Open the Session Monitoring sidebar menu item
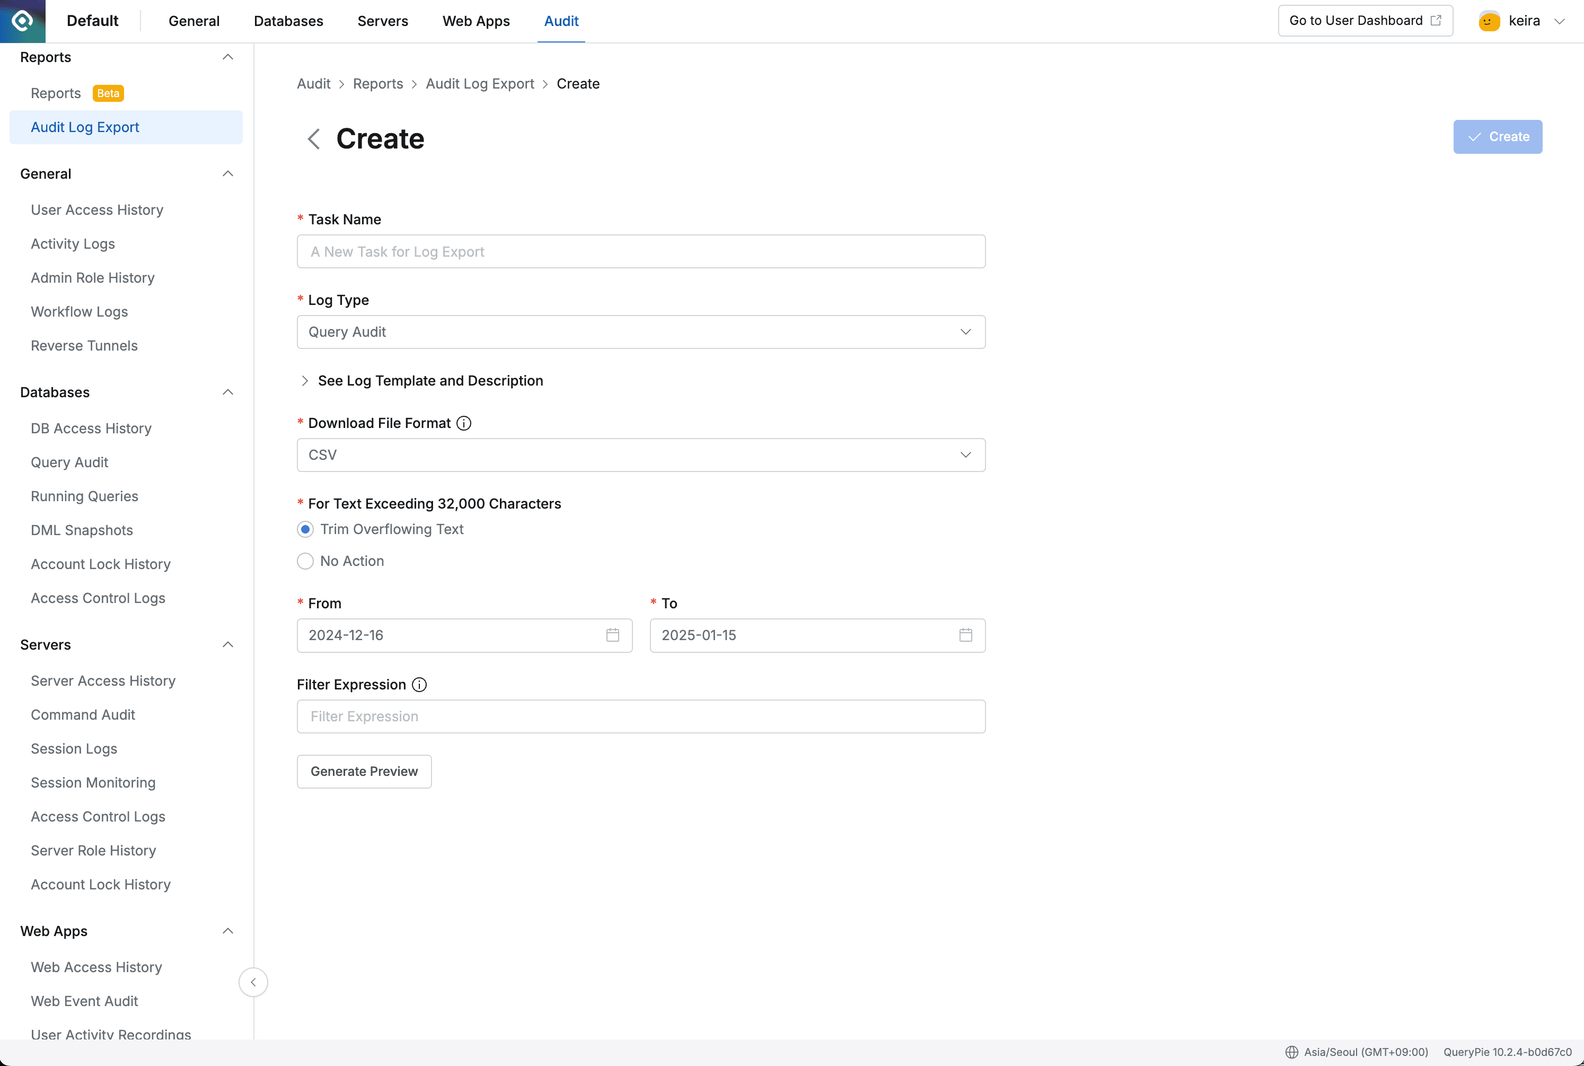Image resolution: width=1584 pixels, height=1066 pixels. (93, 782)
